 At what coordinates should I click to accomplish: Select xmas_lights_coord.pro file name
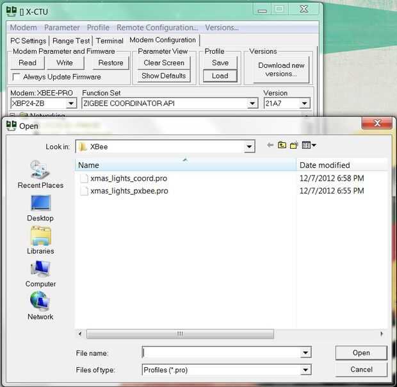pos(129,178)
